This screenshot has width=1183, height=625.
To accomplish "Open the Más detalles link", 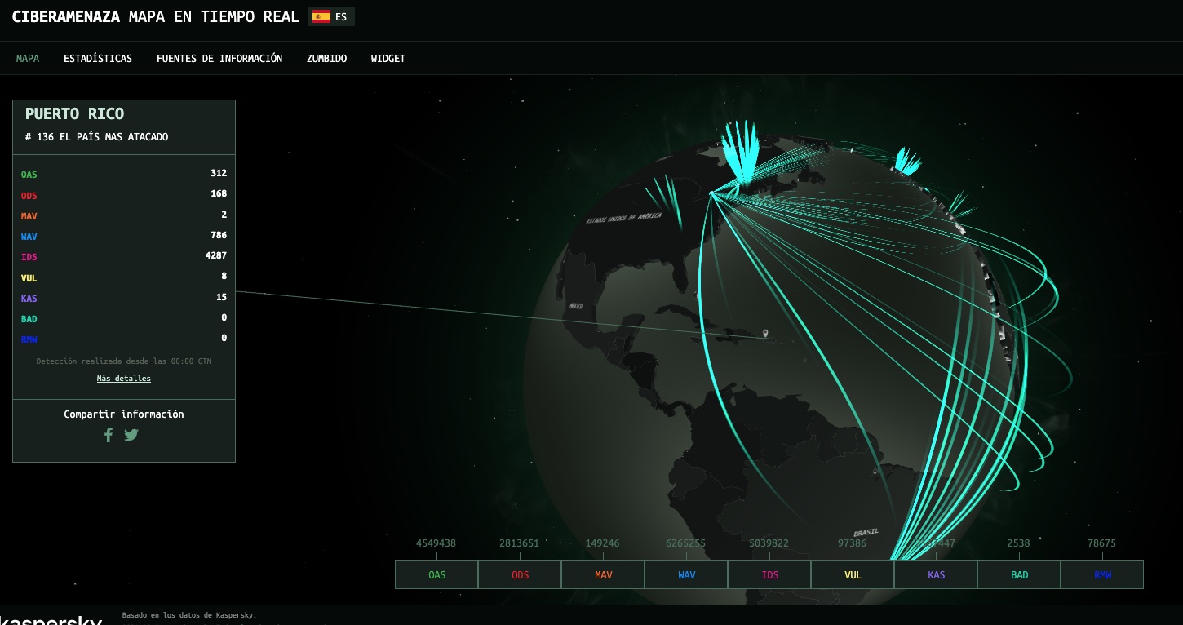I will click(124, 379).
